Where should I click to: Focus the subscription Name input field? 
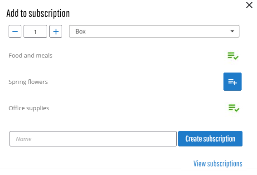(93, 139)
